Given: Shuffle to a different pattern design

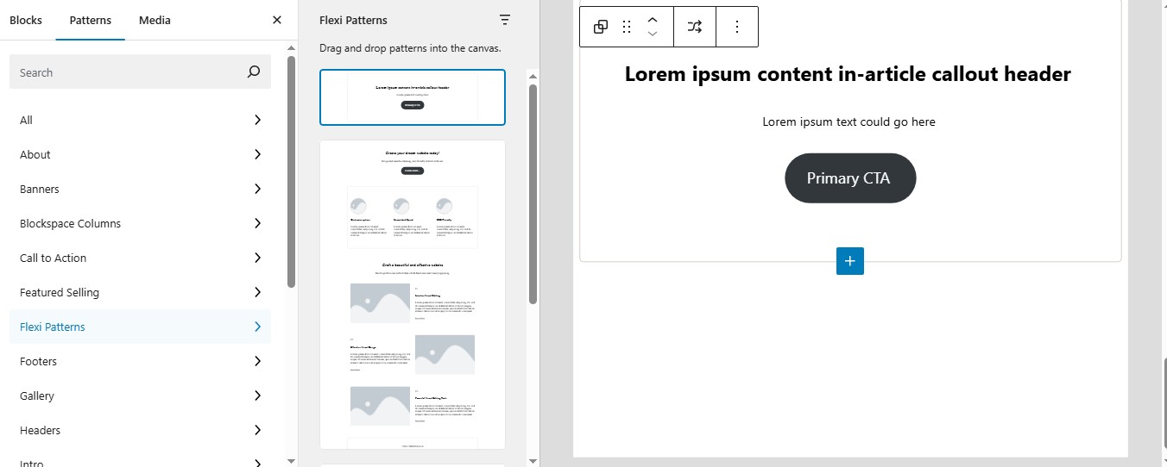Looking at the screenshot, I should pyautogui.click(x=695, y=27).
